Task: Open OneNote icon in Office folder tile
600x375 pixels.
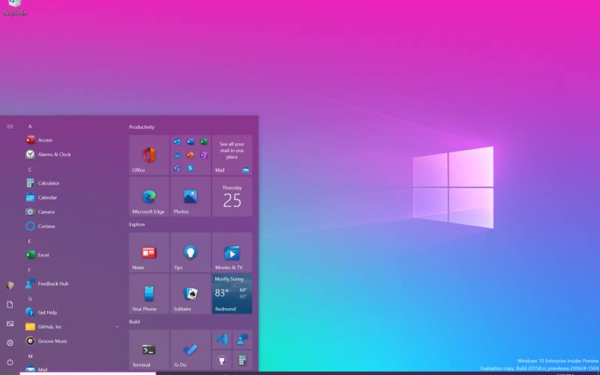Action: point(204,155)
